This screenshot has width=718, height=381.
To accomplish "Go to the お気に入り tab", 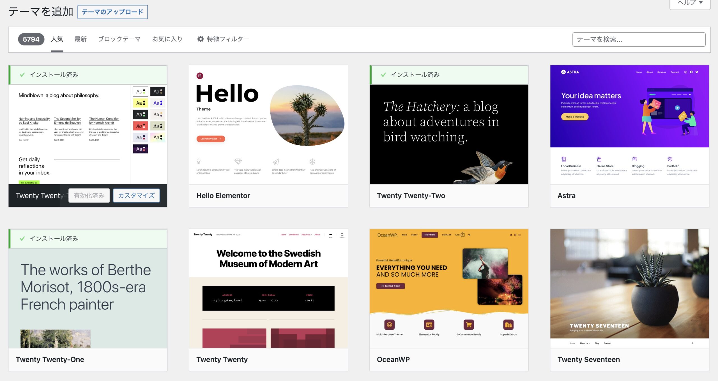I will (x=167, y=39).
